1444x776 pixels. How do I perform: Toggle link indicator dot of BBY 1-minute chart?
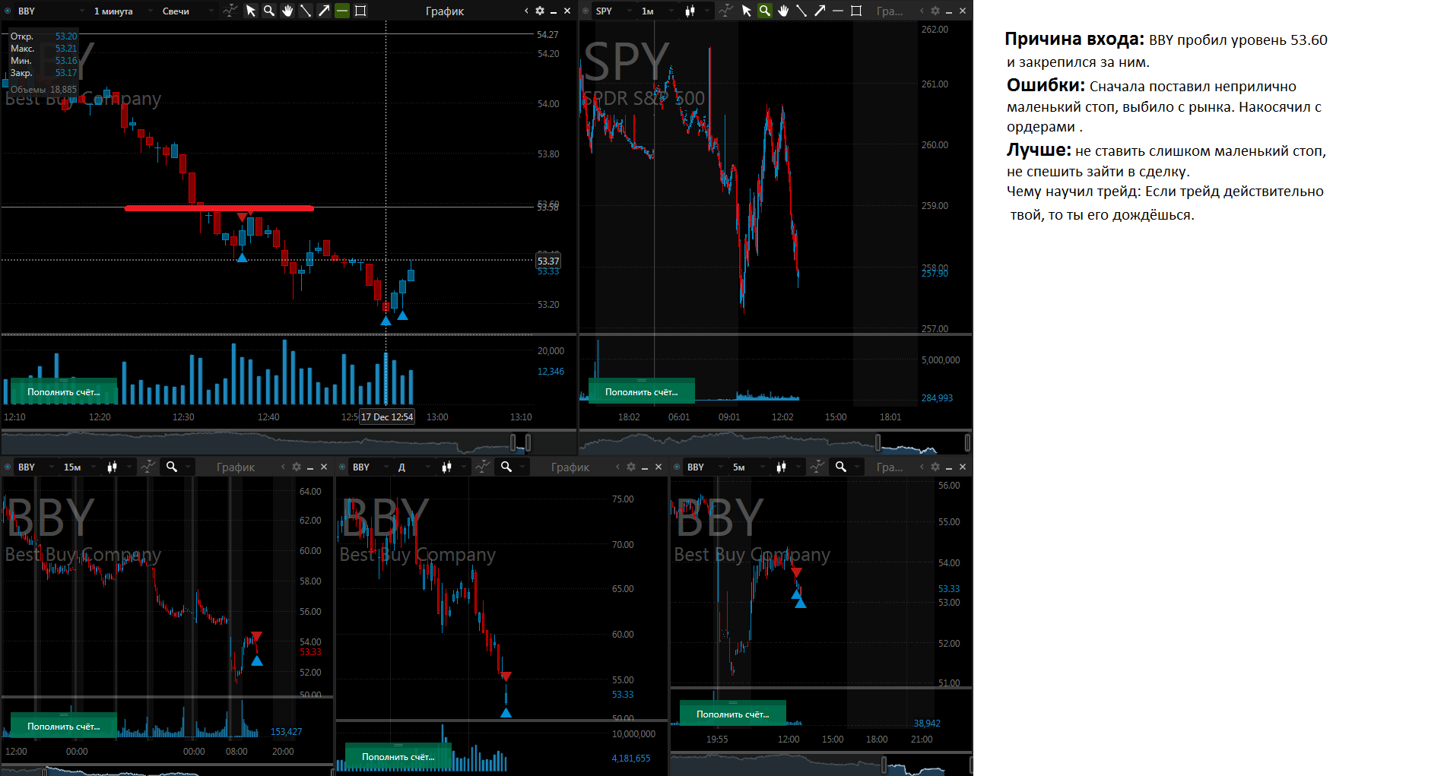click(x=8, y=11)
